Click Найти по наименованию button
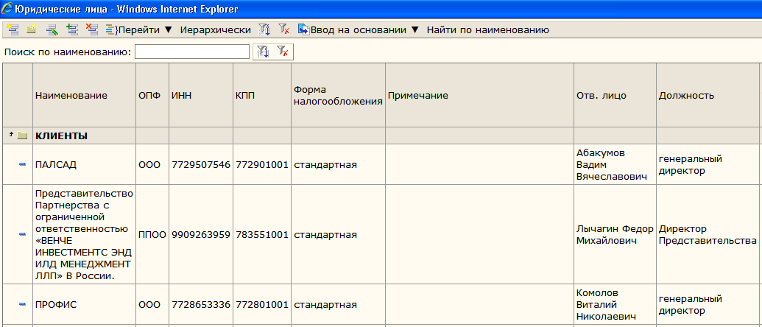This screenshot has height=327, width=762. [x=488, y=29]
